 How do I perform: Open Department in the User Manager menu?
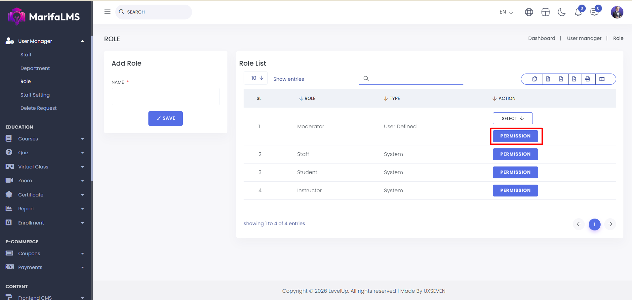pos(35,68)
